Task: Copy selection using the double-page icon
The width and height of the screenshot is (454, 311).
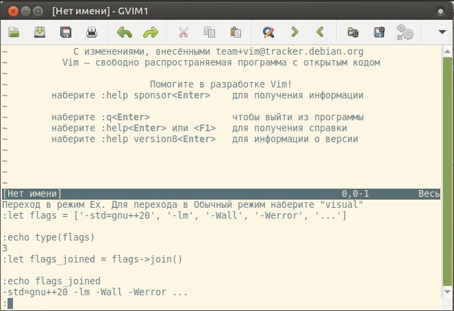Action: pyautogui.click(x=210, y=32)
